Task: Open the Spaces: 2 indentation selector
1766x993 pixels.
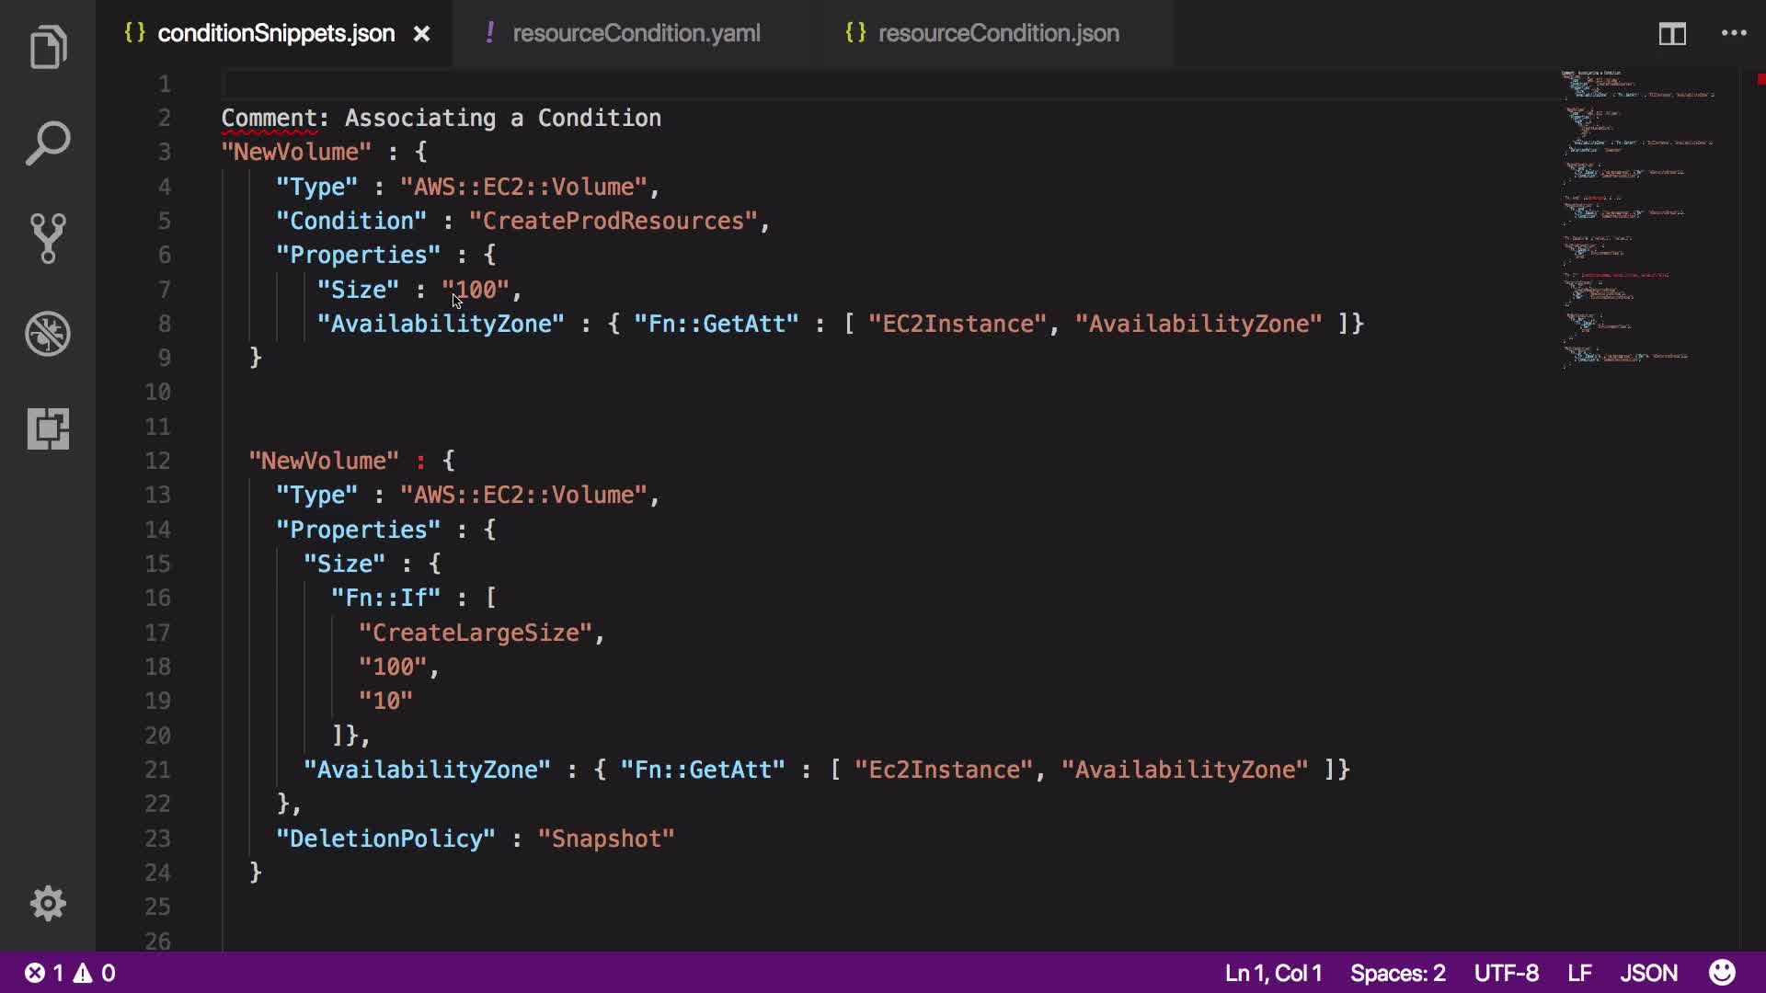Action: 1397,973
